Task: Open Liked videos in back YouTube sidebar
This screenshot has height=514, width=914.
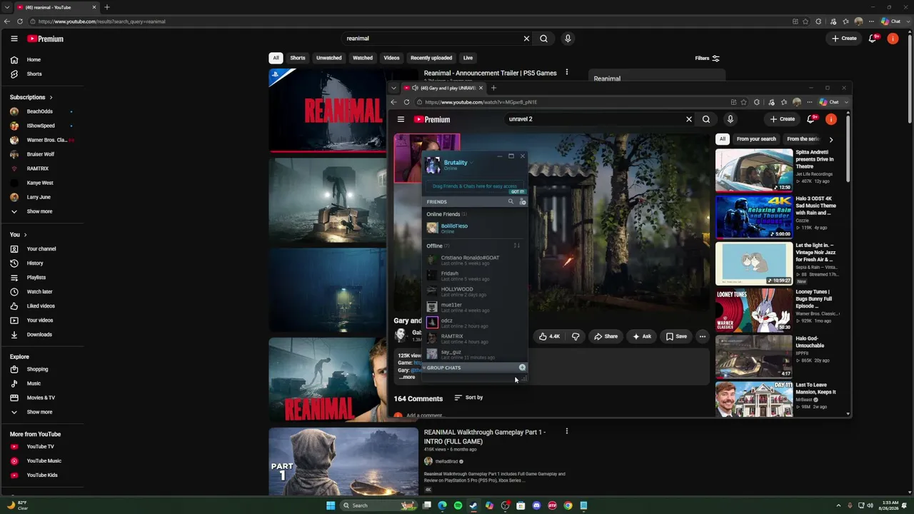Action: pyautogui.click(x=41, y=306)
